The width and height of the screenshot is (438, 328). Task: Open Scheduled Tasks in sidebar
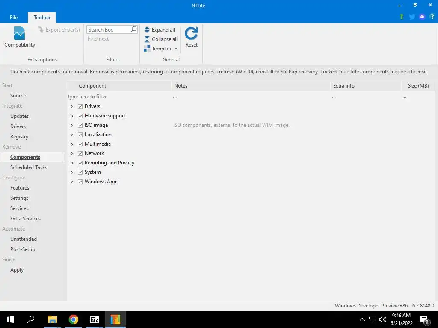[x=29, y=167]
